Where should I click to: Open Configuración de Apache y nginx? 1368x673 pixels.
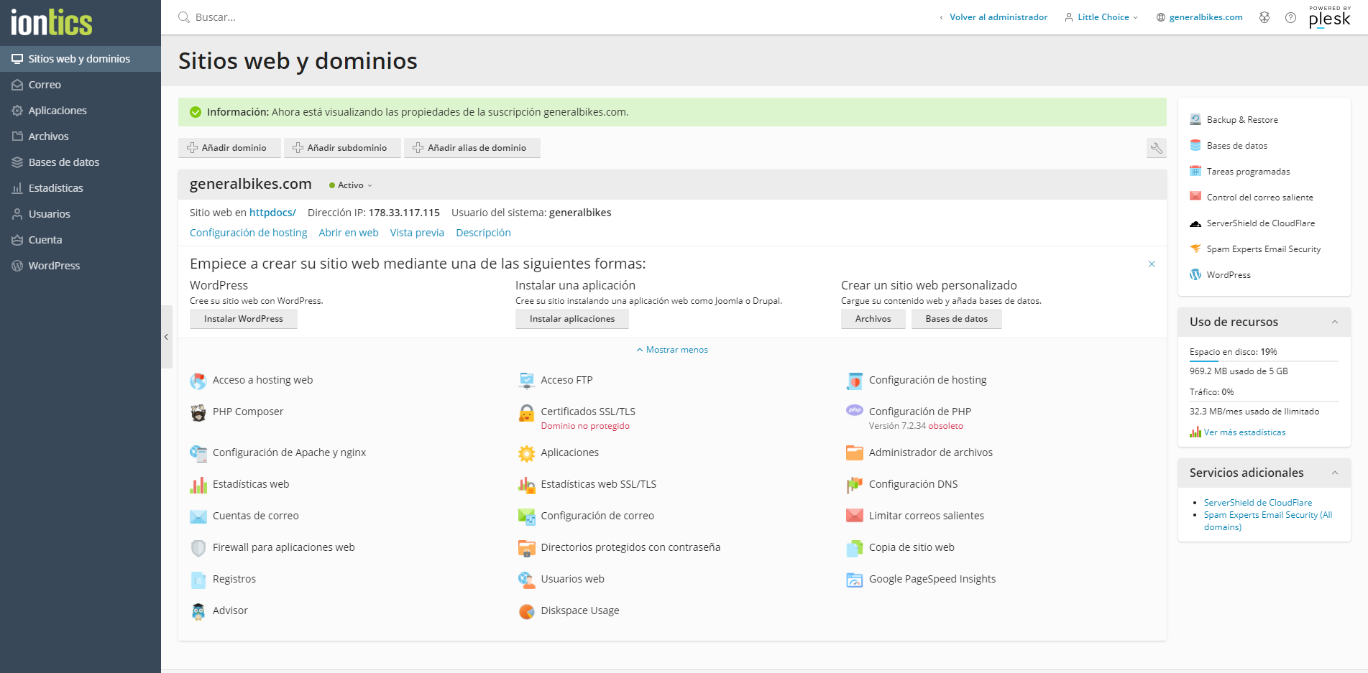tap(290, 452)
